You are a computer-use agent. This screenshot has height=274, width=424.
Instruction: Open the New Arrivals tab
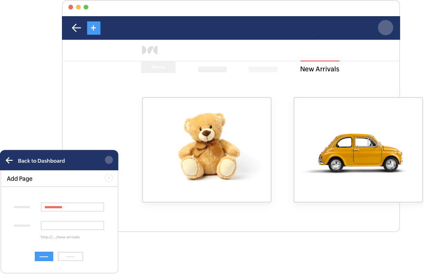click(x=320, y=69)
